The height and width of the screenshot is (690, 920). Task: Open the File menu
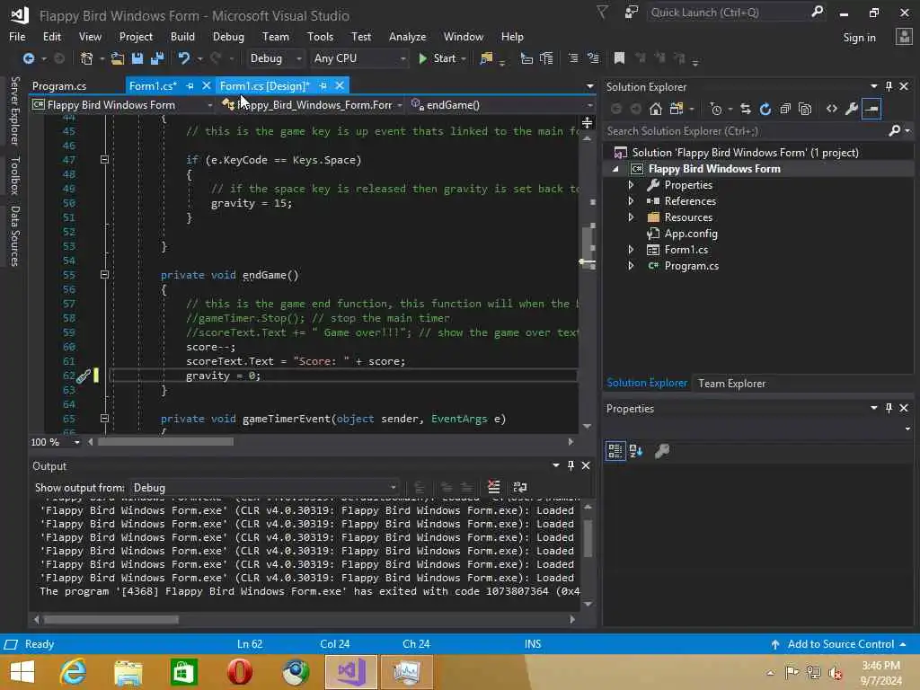pos(17,36)
